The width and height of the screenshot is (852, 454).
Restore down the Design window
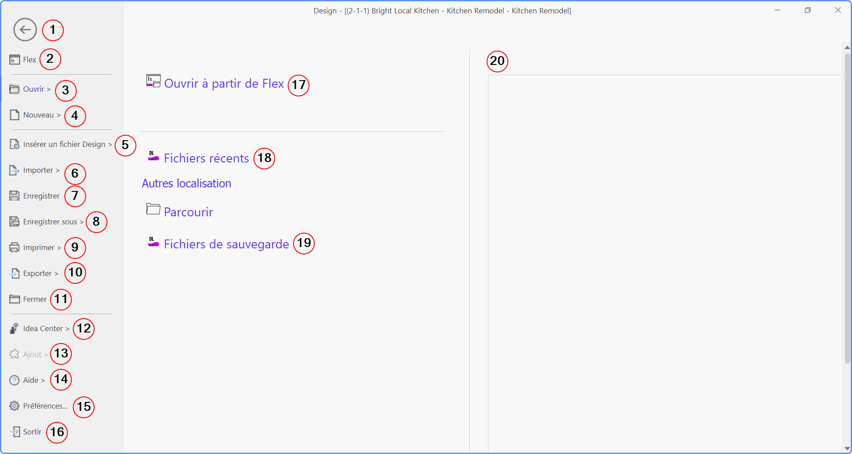(x=808, y=10)
